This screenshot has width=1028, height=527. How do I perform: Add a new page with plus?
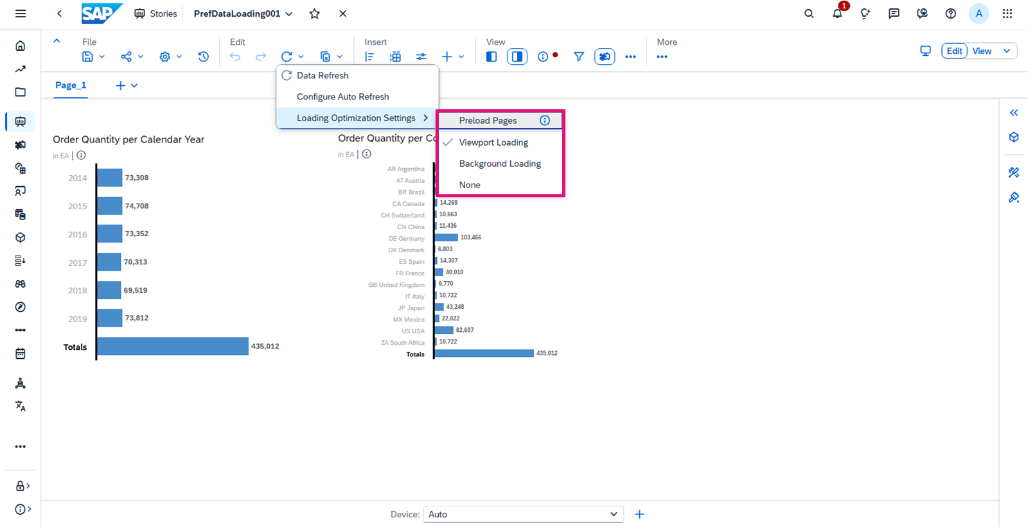pos(120,85)
